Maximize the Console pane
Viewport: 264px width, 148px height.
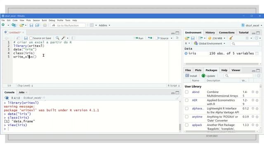(177, 92)
